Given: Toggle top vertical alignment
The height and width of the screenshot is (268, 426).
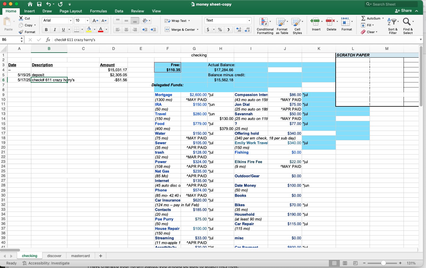Looking at the screenshot, I should coord(117,21).
